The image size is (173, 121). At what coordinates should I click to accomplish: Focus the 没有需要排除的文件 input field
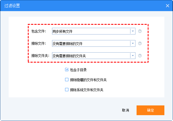pyautogui.click(x=91, y=44)
